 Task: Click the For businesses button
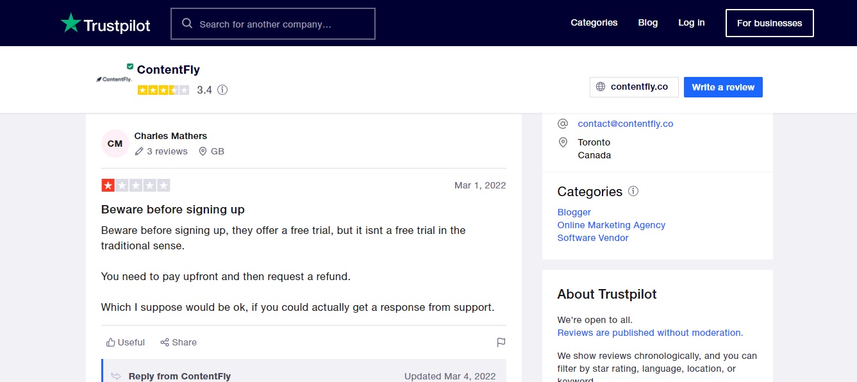[770, 23]
